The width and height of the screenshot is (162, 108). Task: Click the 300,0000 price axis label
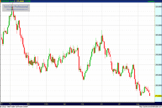pyautogui.click(x=158, y=45)
